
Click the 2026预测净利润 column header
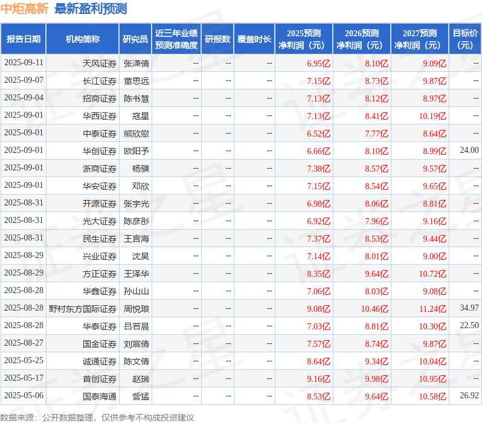pos(362,39)
